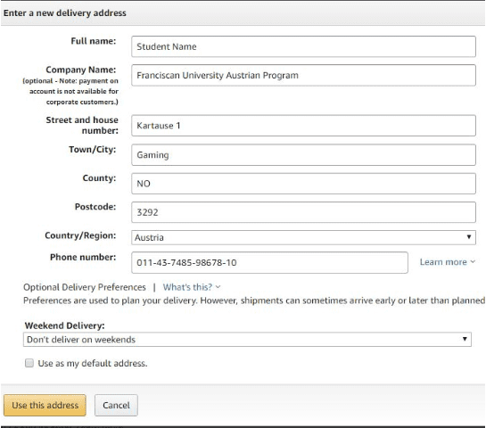Click the Use as my default address label
Viewport: 486px width, 428px height.
(93, 363)
